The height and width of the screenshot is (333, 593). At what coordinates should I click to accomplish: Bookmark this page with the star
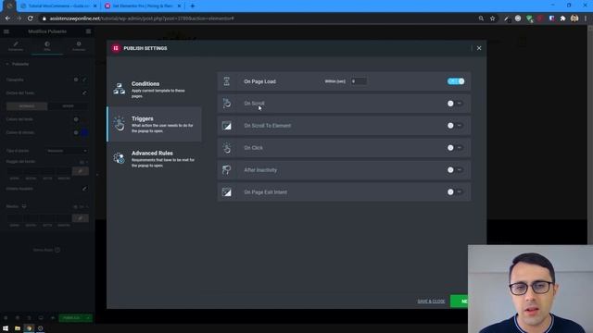[492, 18]
